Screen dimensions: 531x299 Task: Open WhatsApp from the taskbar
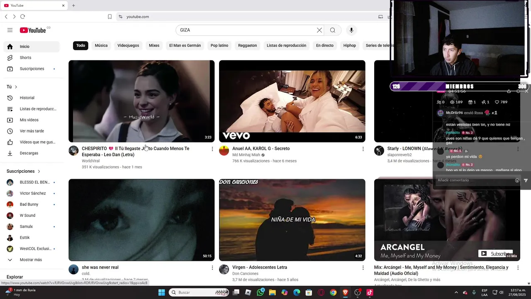pyautogui.click(x=260, y=292)
